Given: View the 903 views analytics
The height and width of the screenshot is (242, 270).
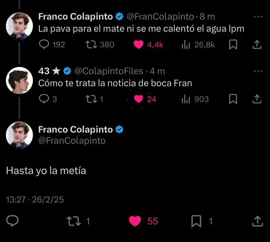Looking at the screenshot, I should click(x=186, y=99).
